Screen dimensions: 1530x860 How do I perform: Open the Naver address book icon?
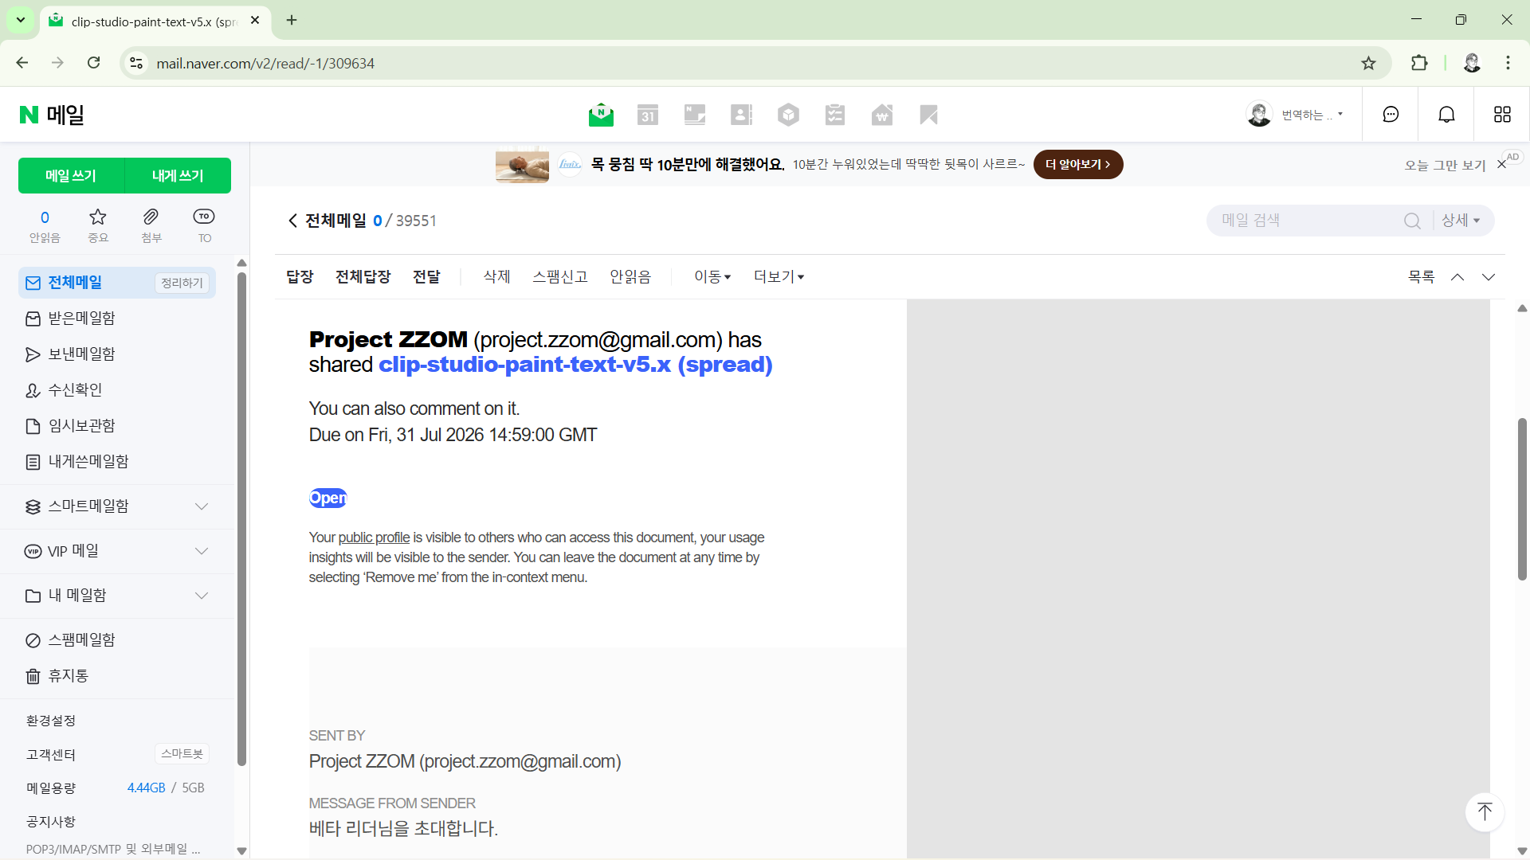741,115
